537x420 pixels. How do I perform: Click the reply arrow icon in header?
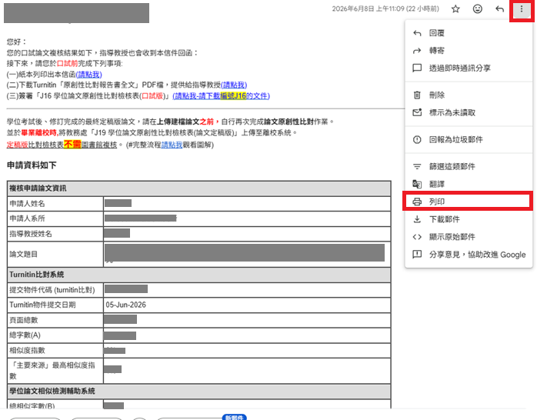[499, 9]
